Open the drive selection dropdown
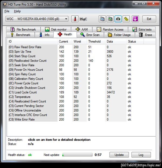This screenshot has height=168, width=162. tap(37, 19)
